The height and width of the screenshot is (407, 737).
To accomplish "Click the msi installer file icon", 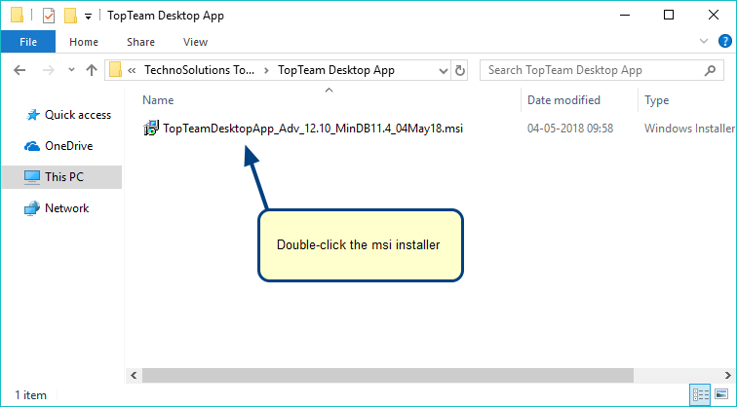I will point(151,129).
